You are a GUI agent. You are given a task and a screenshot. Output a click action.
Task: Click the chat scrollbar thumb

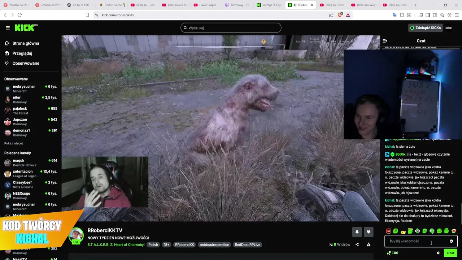(461, 214)
